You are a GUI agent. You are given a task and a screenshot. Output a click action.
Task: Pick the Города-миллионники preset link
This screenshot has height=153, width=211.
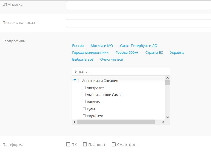pyautogui.click(x=90, y=52)
